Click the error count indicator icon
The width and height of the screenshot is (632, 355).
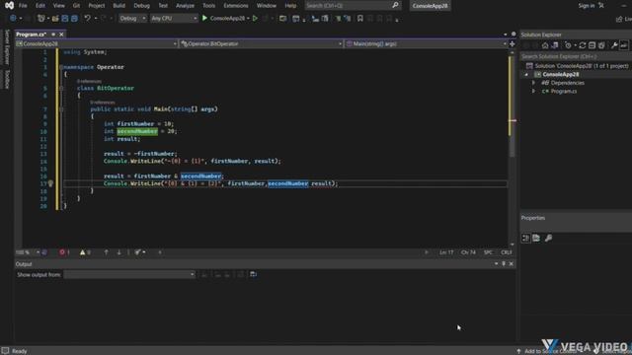[x=63, y=252]
